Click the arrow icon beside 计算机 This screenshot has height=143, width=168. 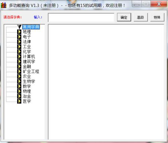pyautogui.click(x=19, y=56)
